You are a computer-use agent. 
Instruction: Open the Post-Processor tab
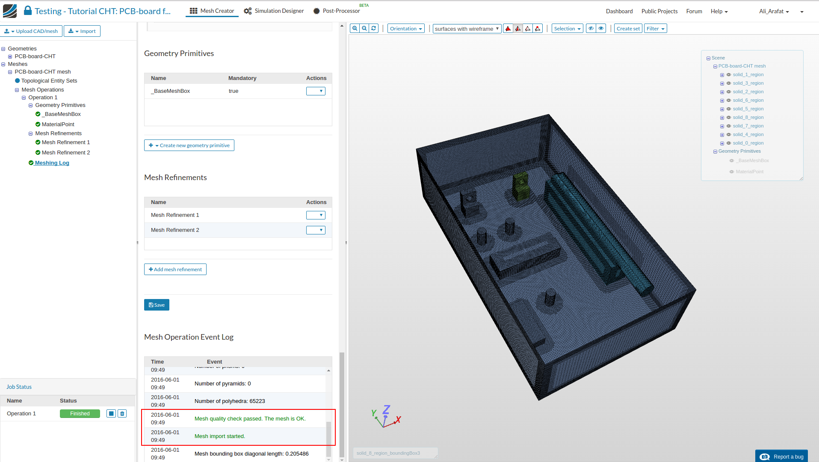click(337, 11)
